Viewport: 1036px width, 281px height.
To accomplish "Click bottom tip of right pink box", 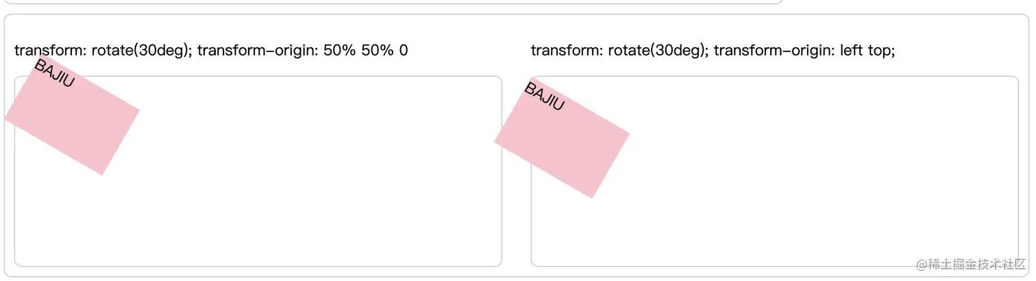I will click(x=592, y=197).
